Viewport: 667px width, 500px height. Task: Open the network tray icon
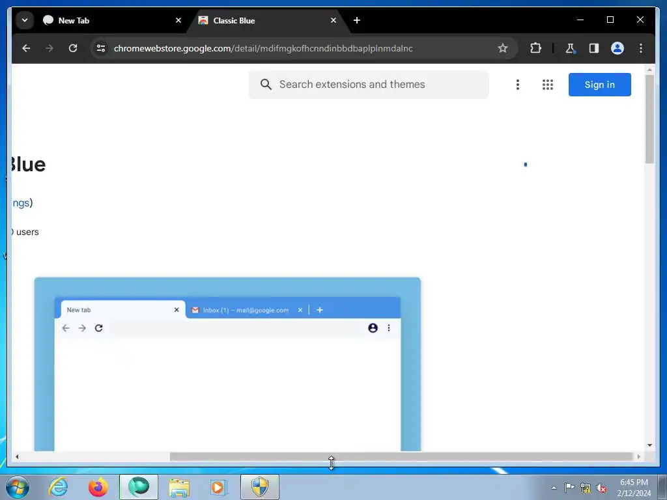tap(586, 488)
